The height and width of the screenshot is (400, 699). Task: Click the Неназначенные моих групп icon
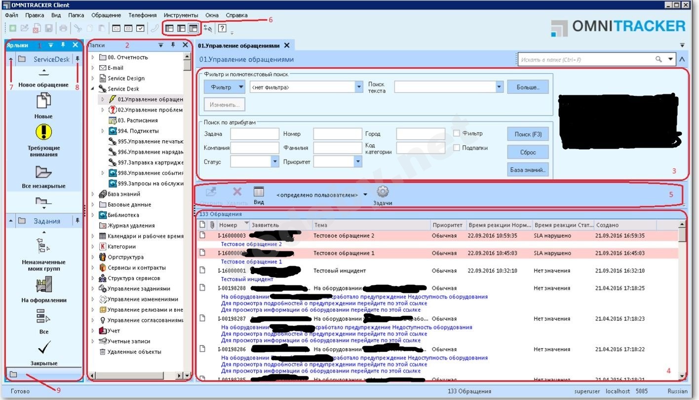pyautogui.click(x=43, y=246)
